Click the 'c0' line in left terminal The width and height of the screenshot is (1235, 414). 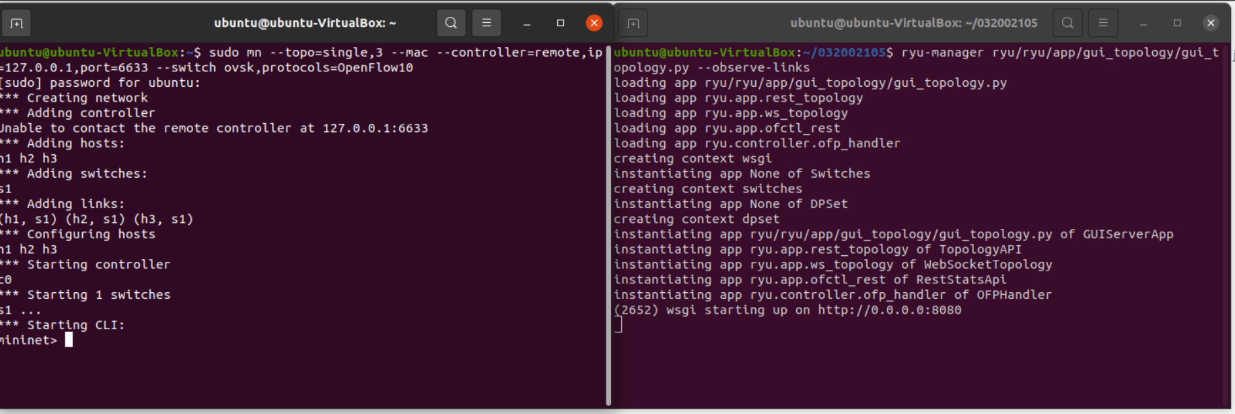point(6,280)
